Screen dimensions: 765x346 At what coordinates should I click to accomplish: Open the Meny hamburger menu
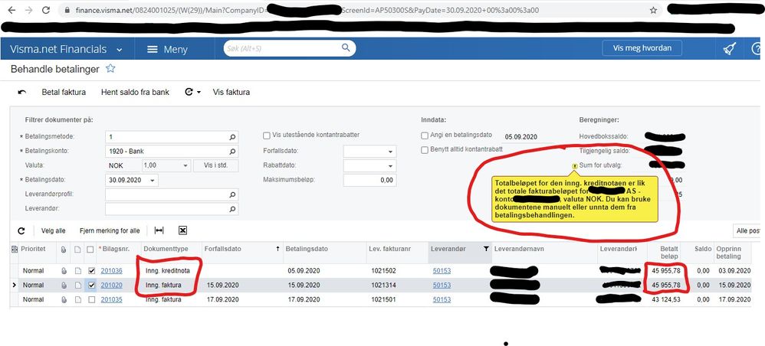pos(167,49)
